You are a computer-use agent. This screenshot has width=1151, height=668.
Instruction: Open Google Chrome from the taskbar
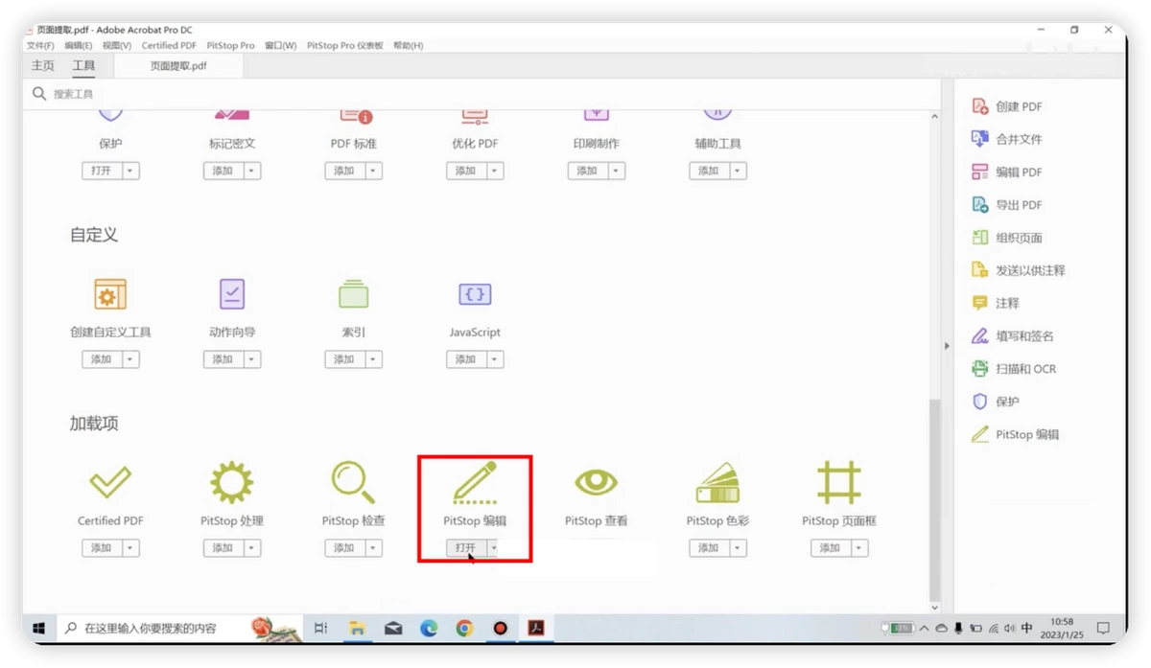[x=464, y=629]
